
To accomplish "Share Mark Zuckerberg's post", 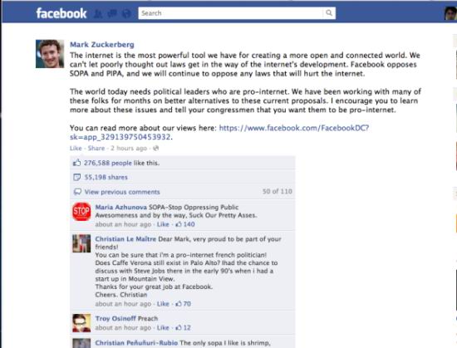I will (96, 148).
